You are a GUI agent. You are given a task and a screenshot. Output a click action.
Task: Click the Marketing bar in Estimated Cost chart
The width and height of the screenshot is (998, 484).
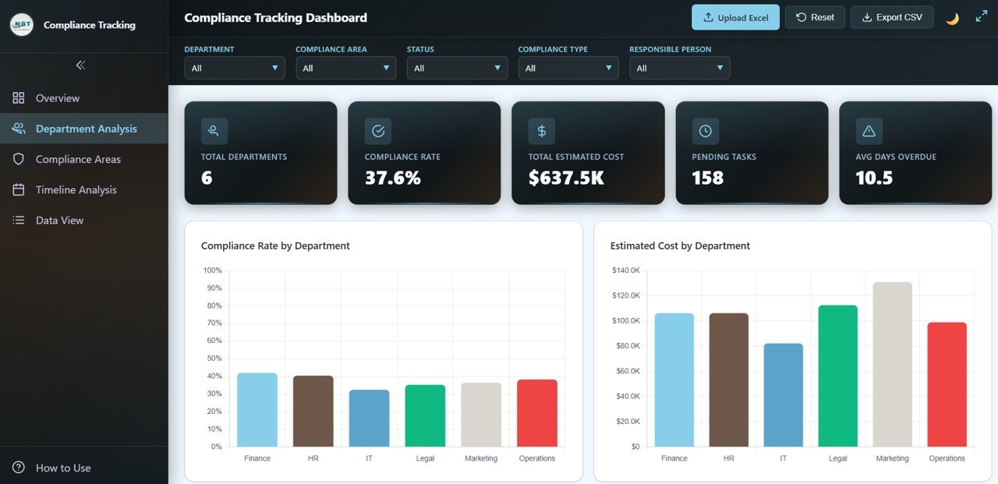click(892, 365)
